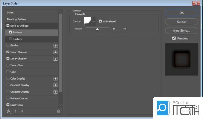The width and height of the screenshot is (203, 119).
Task: Open the Contour picker dropdown arrow
Action: [94, 21]
